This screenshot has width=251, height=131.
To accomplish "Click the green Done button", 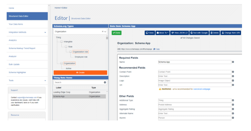I will 117,33.
